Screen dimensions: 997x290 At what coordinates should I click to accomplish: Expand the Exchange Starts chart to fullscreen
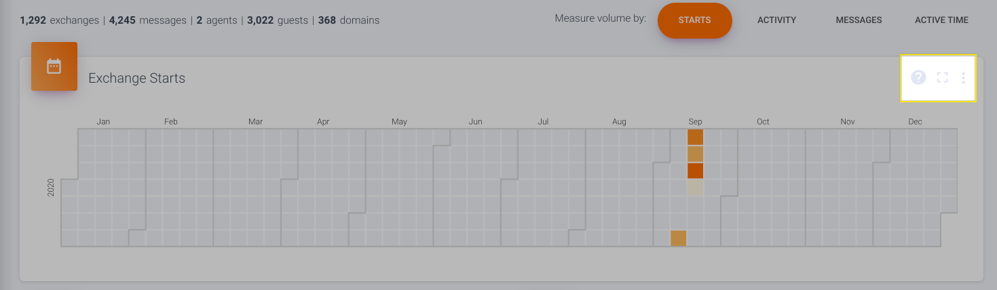942,77
